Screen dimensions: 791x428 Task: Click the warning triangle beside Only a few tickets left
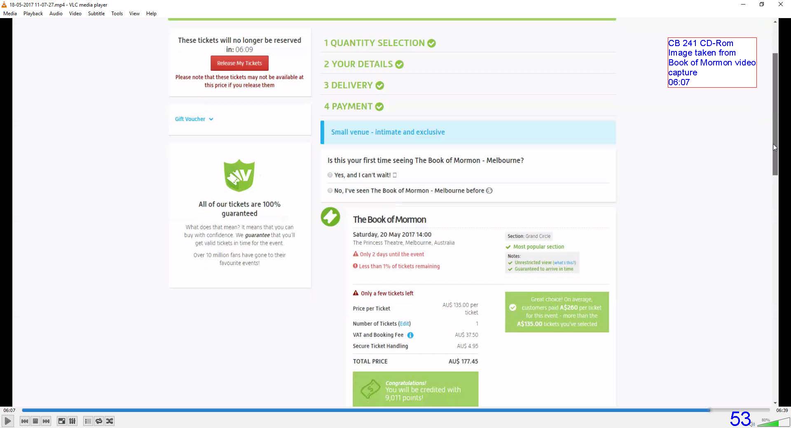click(356, 293)
